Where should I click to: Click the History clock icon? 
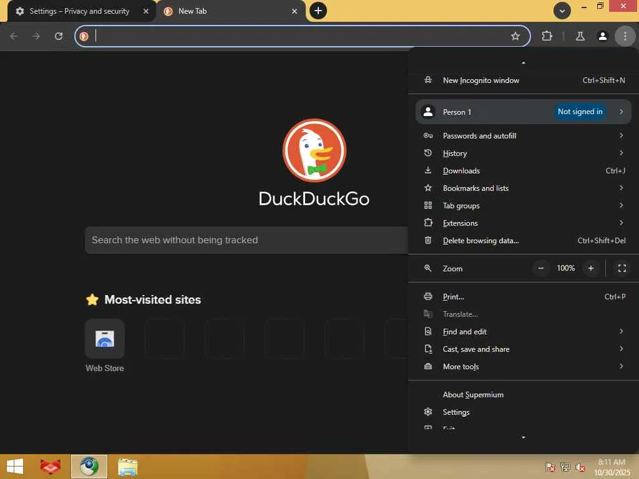[428, 153]
